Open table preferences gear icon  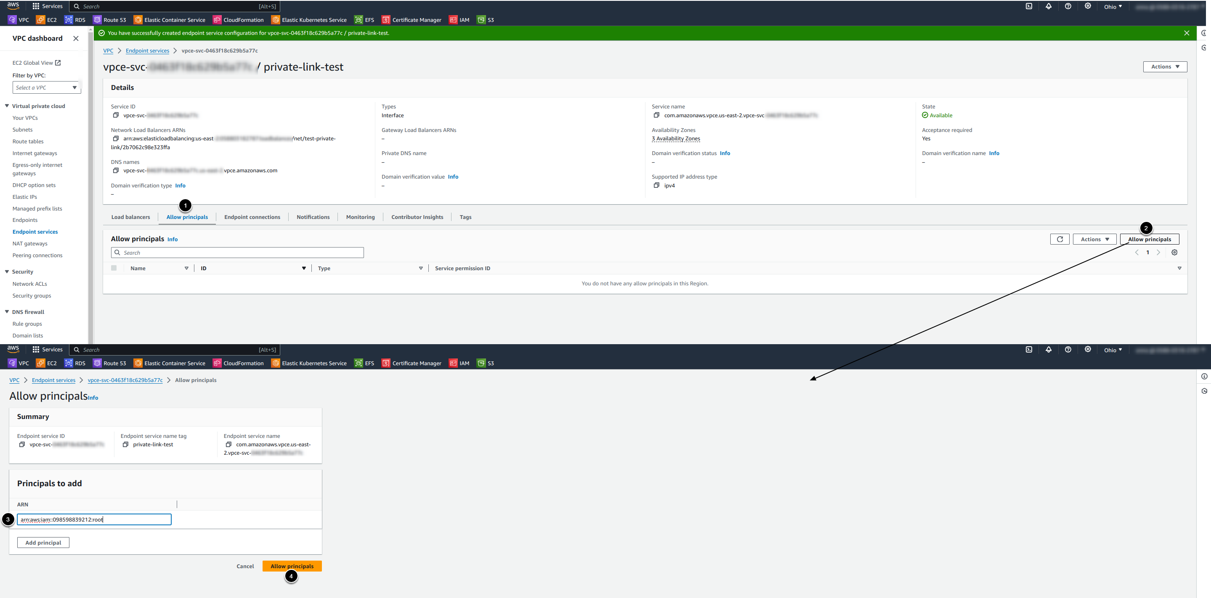click(x=1174, y=253)
